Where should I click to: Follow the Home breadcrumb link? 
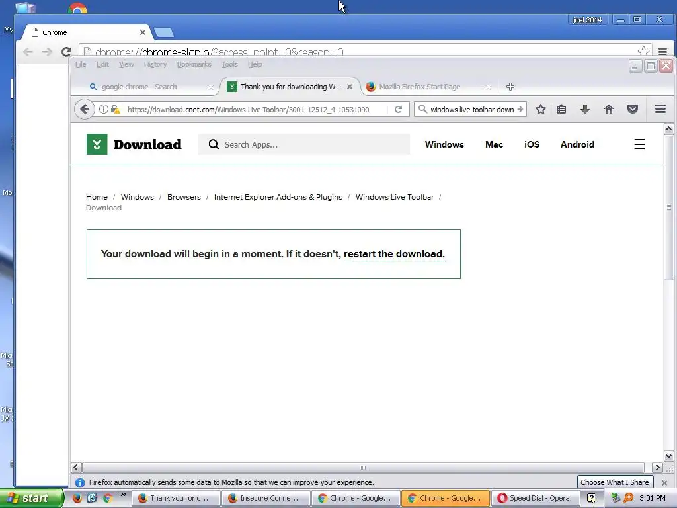pyautogui.click(x=97, y=197)
